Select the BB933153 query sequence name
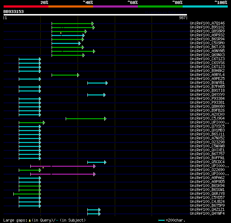The image size is (231, 223). pyautogui.click(x=14, y=12)
